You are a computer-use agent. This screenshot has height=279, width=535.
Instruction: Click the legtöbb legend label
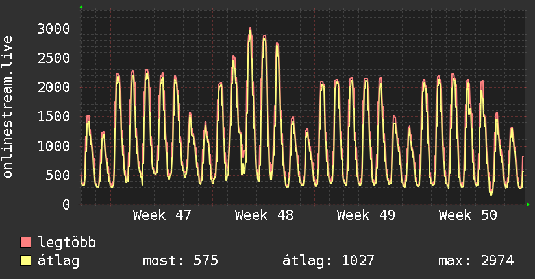[67, 243]
